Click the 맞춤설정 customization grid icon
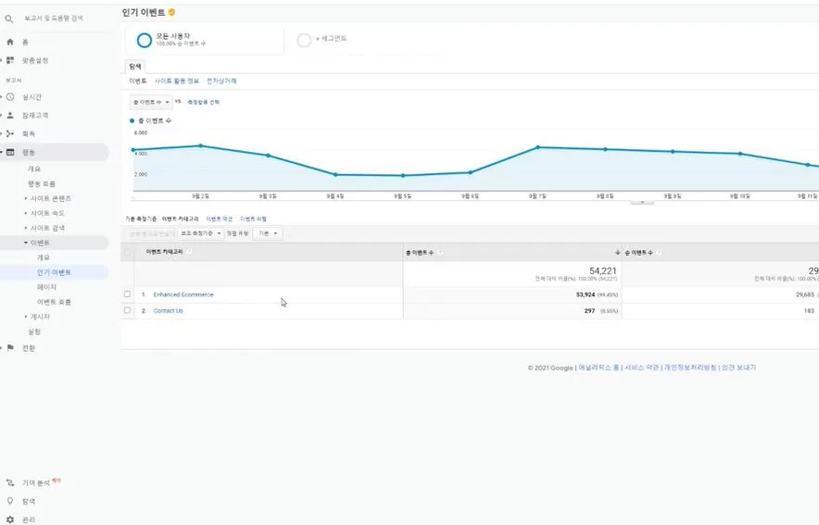The height and width of the screenshot is (525, 819). (10, 60)
